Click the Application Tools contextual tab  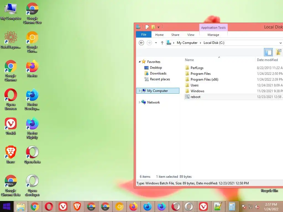point(213,28)
